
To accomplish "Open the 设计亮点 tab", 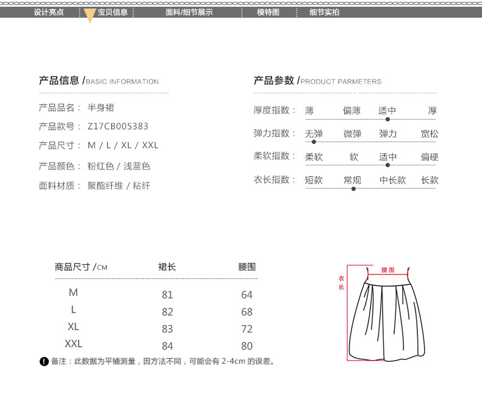I will coord(48,12).
